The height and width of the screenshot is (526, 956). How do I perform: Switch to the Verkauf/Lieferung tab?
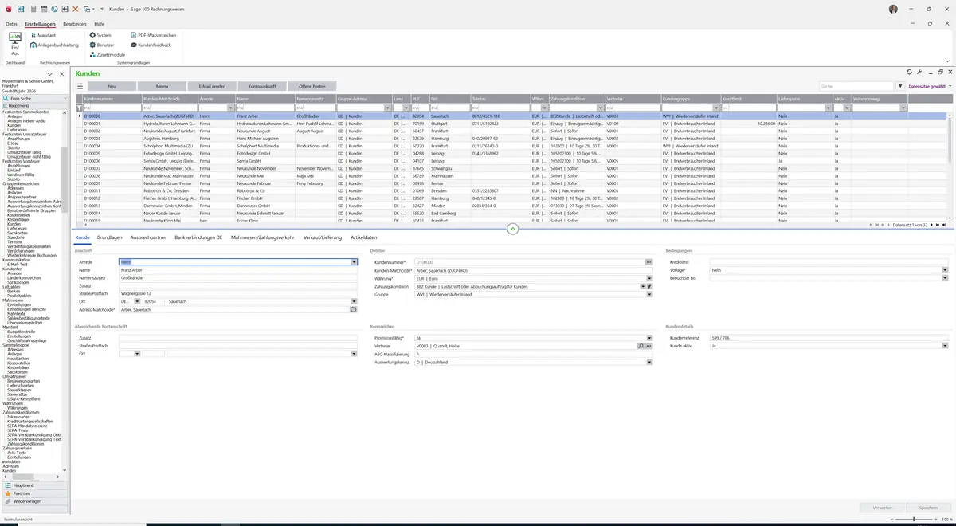(323, 237)
